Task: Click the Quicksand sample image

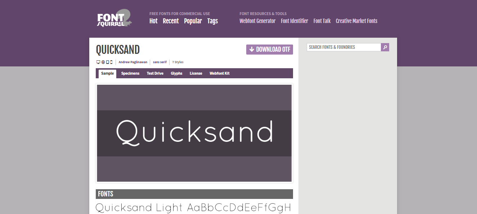Action: tap(194, 133)
